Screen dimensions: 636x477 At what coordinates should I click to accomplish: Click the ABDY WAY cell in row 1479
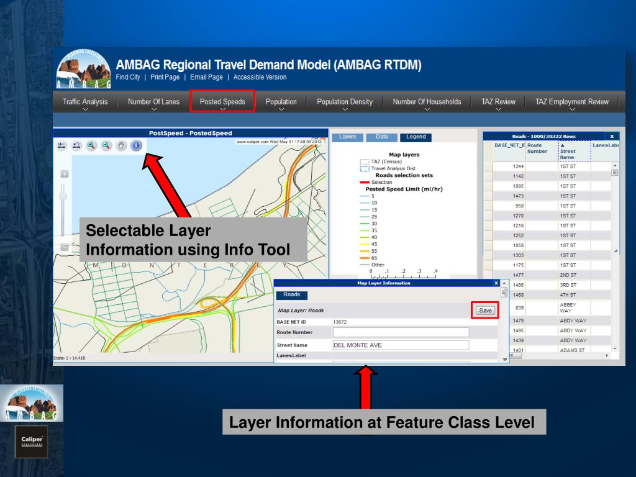click(x=575, y=320)
